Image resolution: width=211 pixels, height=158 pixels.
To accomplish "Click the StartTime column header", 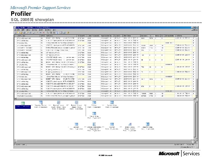I will click(x=132, y=36).
